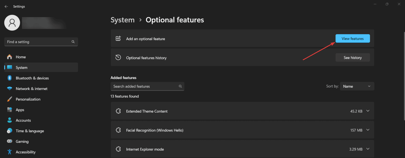Screen dimensions: 405x158
Task: Click the Apps icon in sidebar
Action: point(10,110)
